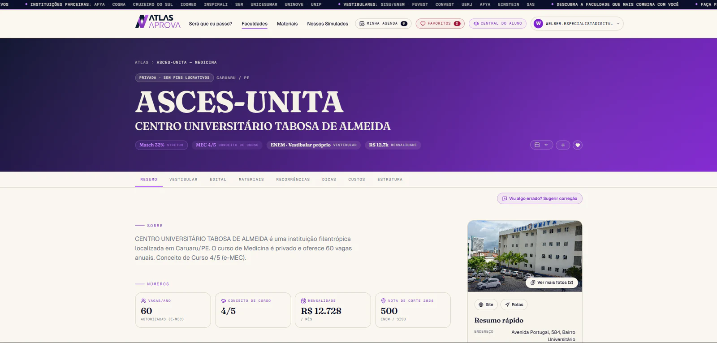
Task: Open 'Será que eu passo?' menu item
Action: pos(211,24)
